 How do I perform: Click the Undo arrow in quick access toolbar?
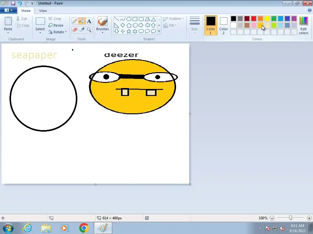pyautogui.click(x=20, y=3)
